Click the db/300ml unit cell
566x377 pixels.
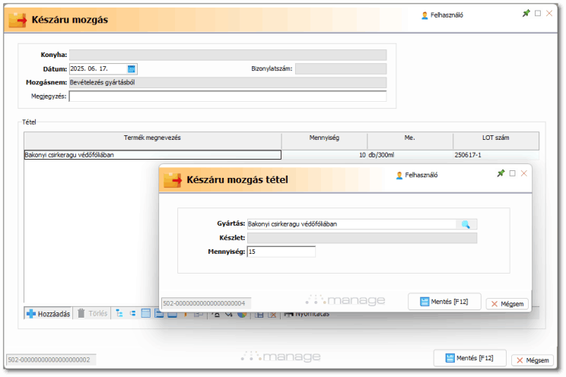[410, 155]
